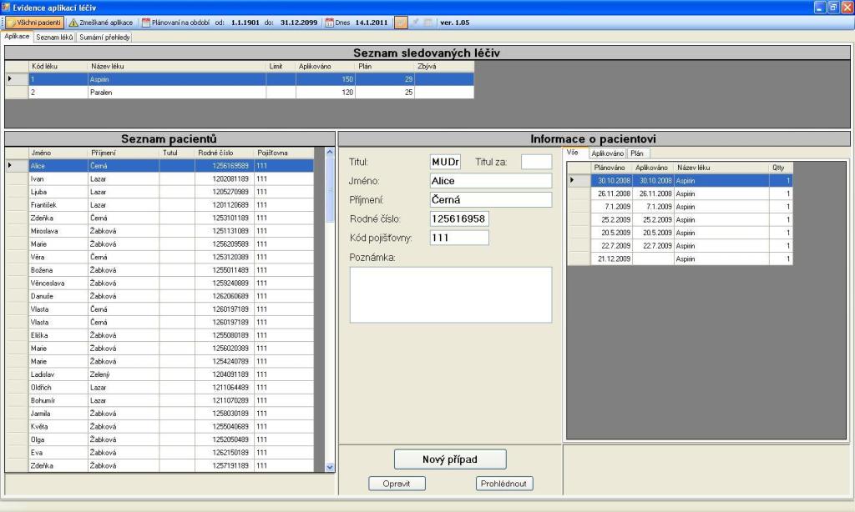The height and width of the screenshot is (512, 855).
Task: Click the Prohlédnout button
Action: pos(504,484)
